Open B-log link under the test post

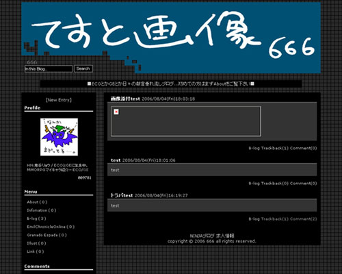point(254,184)
